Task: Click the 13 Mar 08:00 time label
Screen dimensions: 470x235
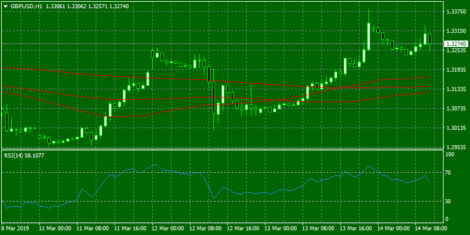Action: point(318,229)
